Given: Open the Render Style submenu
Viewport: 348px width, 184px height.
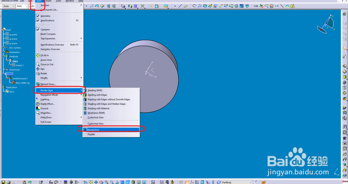Looking at the screenshot, I should (x=60, y=91).
